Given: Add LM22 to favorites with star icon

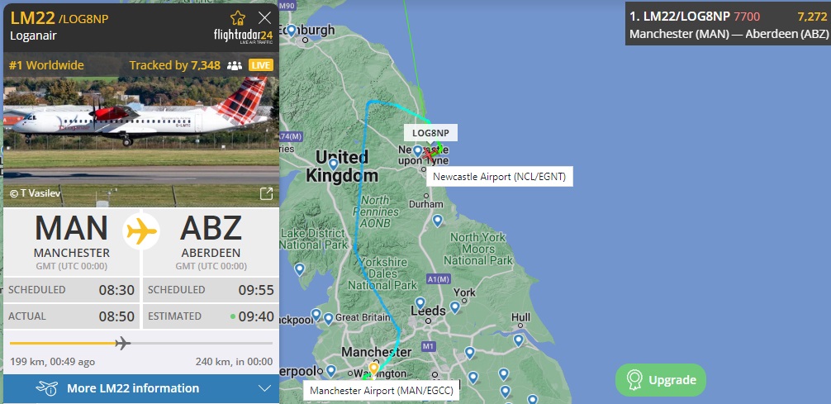Looking at the screenshot, I should [x=237, y=18].
